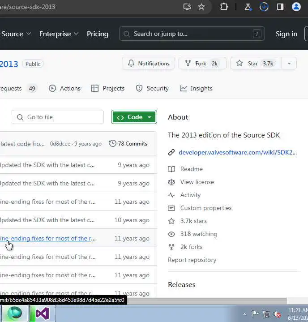Switch to the Actions tab
This screenshot has height=322, width=308.
pos(64,88)
